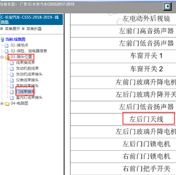Screen dimensions: 176x175
Task: Click the 左前门低音扬声器 row
Action: pos(123,44)
